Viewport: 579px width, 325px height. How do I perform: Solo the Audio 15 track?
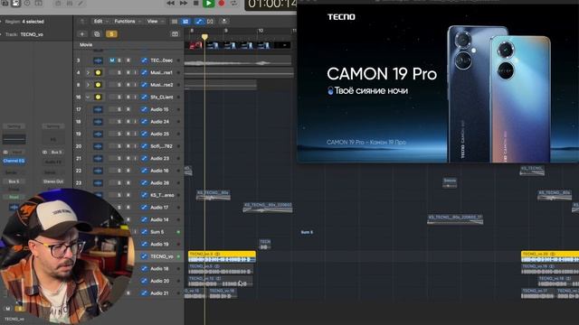[119, 109]
